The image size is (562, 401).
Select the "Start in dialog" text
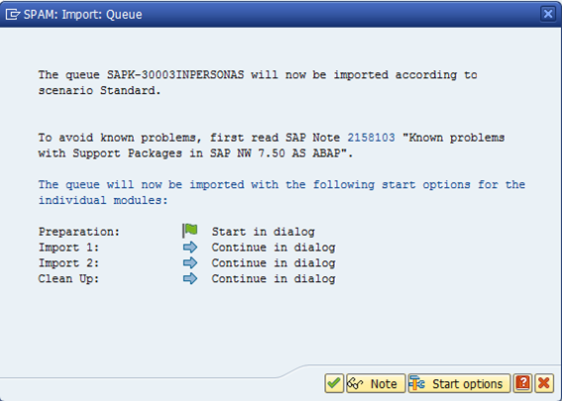[263, 232]
